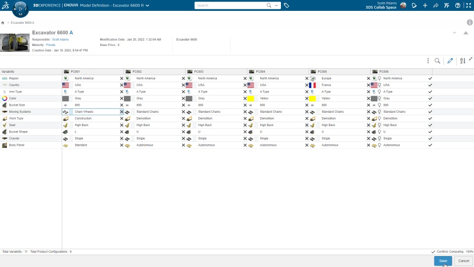Clear PC001 Region value with X icon
Image resolution: width=474 pixels, height=267 pixels.
pos(121,79)
